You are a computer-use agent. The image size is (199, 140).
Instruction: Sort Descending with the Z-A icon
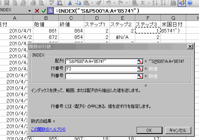pyautogui.click(x=163, y=3)
